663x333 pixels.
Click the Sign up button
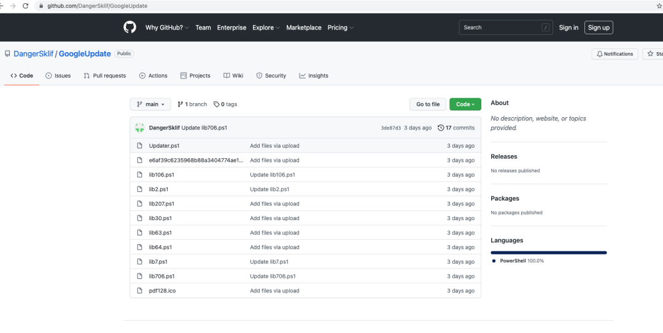[x=599, y=28]
